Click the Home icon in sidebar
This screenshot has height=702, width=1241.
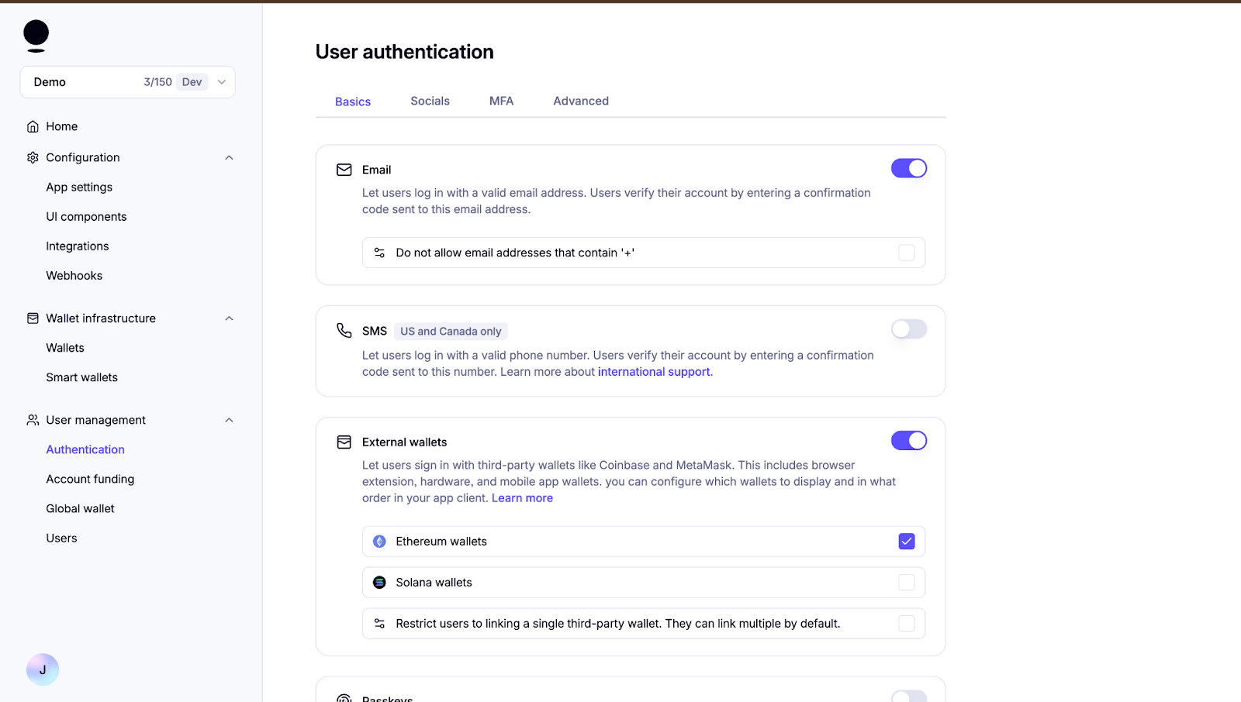pos(33,126)
